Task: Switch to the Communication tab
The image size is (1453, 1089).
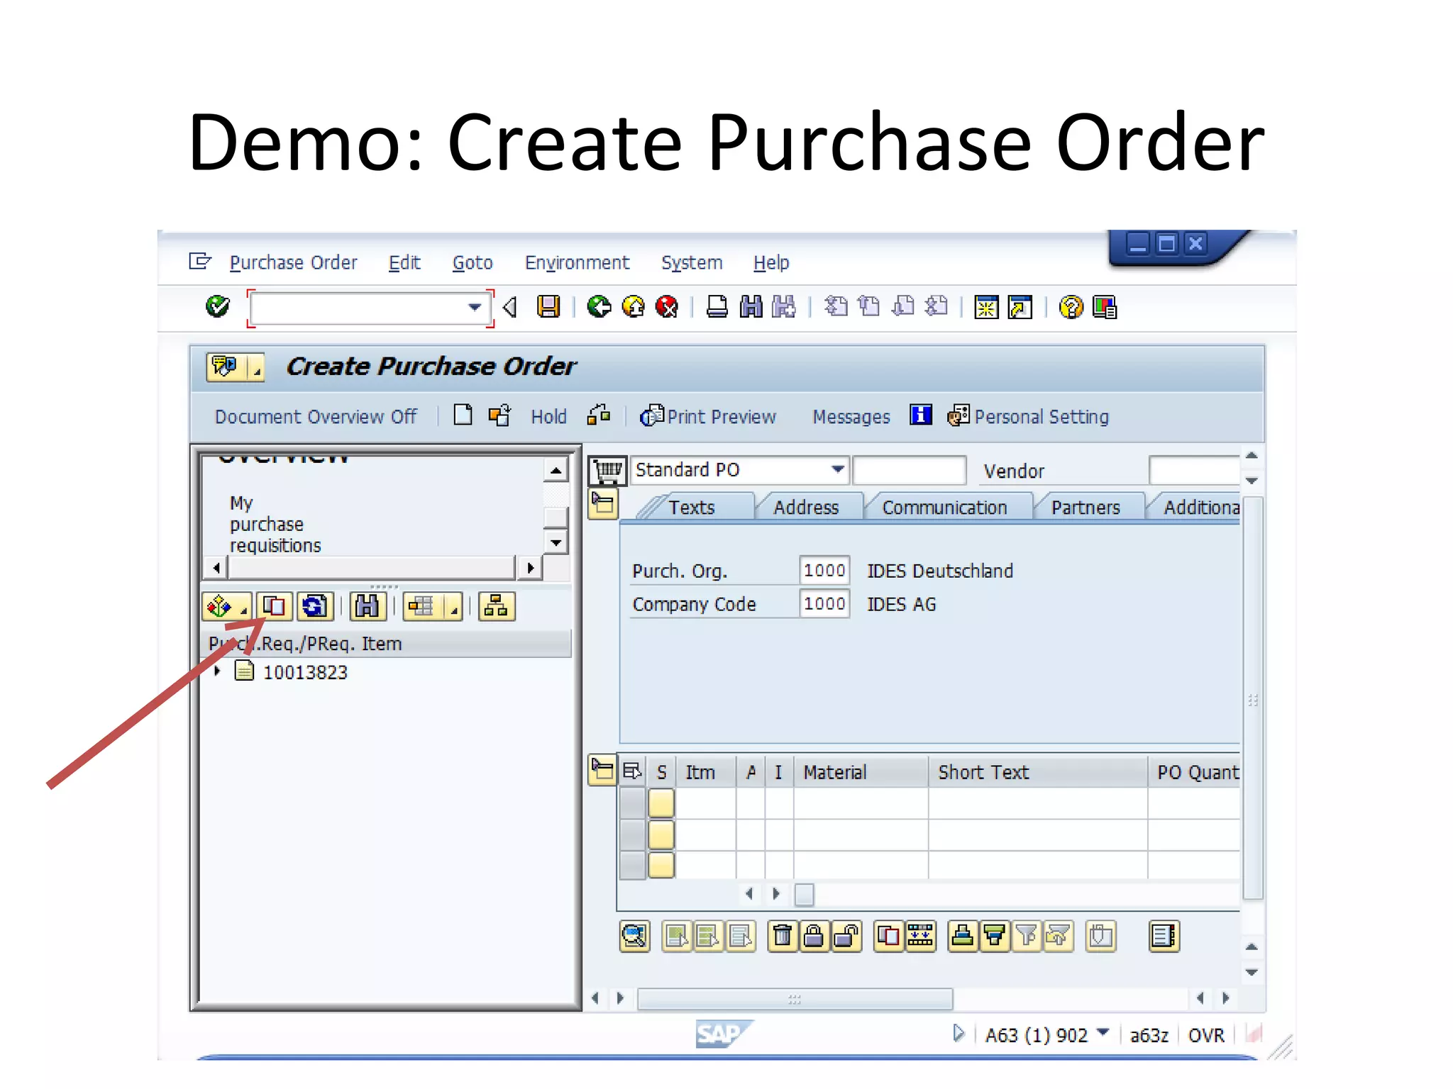Action: tap(944, 508)
